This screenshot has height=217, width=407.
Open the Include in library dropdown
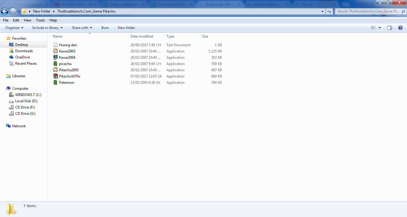[x=47, y=28]
